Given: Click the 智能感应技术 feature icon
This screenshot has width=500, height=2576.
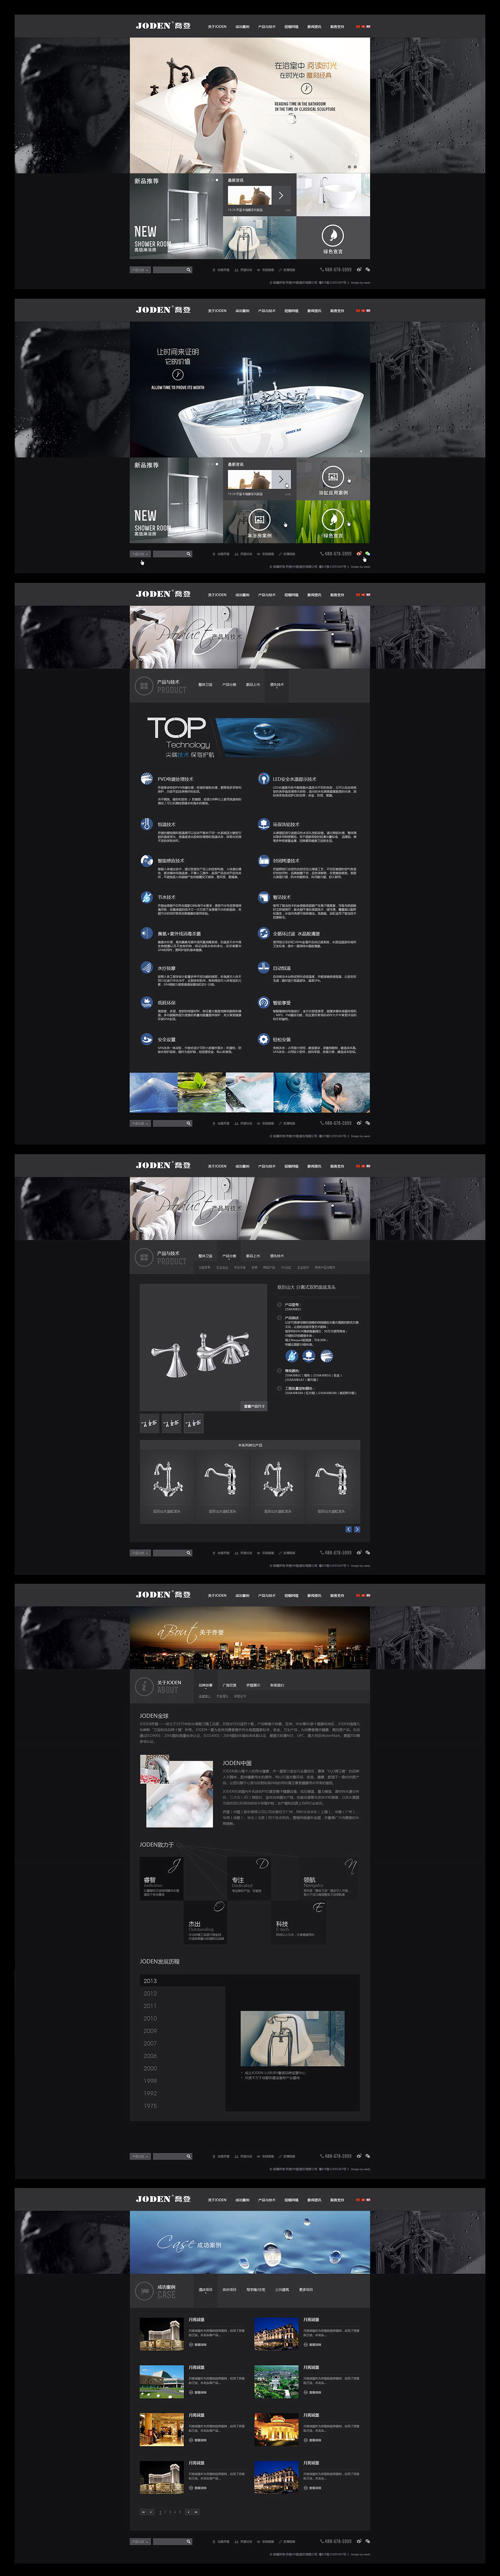Looking at the screenshot, I should click(x=147, y=860).
